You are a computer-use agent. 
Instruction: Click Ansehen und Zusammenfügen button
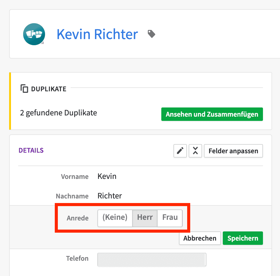[212, 114]
